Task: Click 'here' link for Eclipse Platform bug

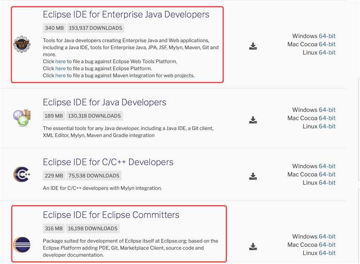Action: [x=60, y=68]
